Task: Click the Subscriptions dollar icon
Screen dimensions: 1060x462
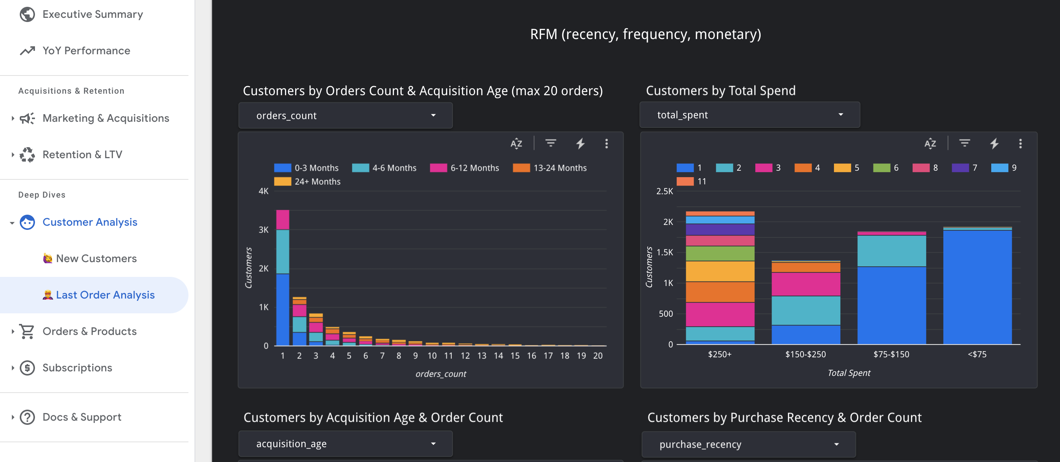Action: (27, 368)
